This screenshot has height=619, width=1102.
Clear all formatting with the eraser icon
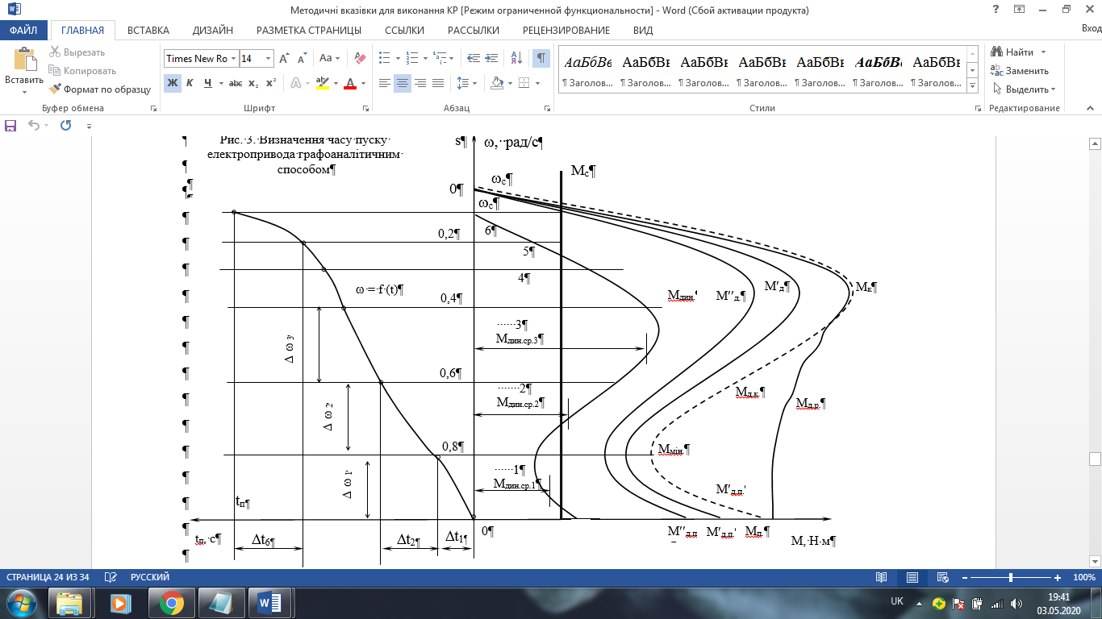tap(361, 59)
